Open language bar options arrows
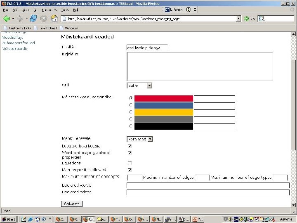 pyautogui.click(x=195, y=9)
